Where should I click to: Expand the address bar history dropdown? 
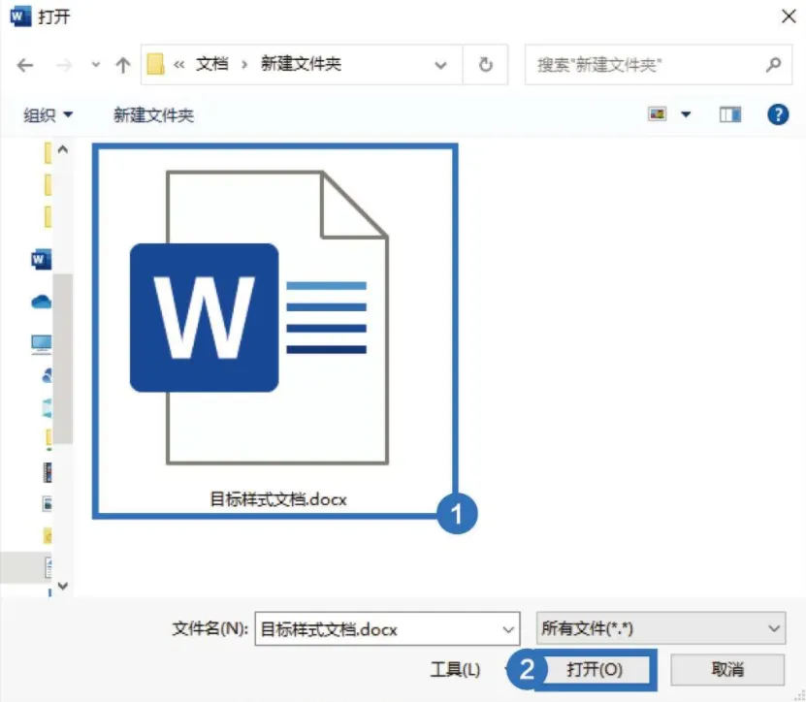coord(440,65)
